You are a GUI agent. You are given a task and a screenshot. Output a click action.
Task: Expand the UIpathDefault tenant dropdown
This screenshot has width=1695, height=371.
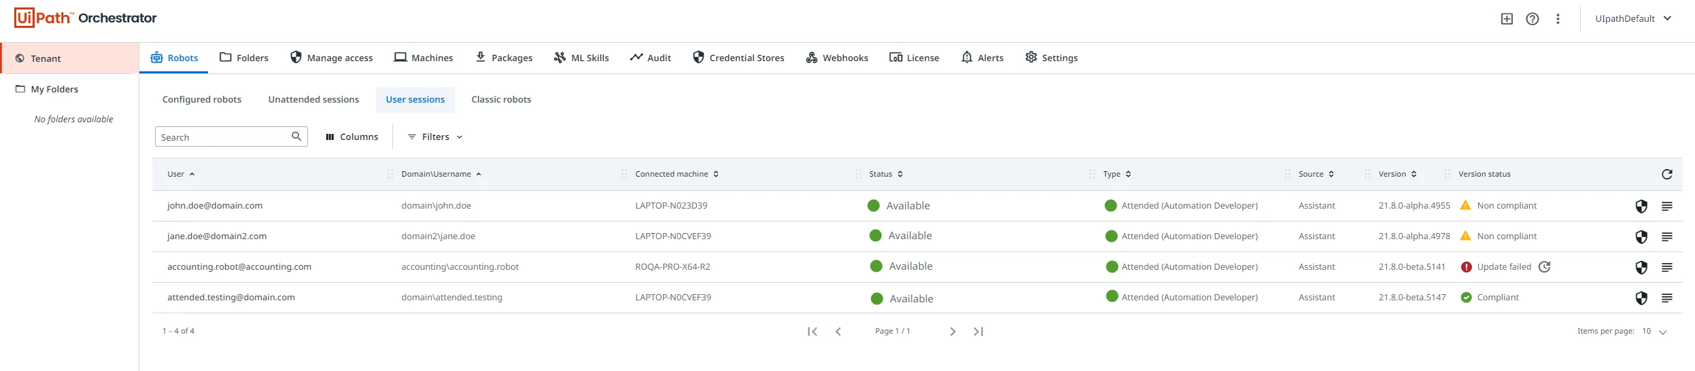point(1633,18)
